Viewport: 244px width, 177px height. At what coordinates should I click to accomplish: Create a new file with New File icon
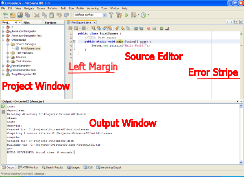(x=6, y=15)
